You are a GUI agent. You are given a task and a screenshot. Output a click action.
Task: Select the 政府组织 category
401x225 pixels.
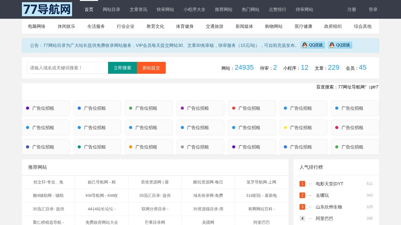click(333, 26)
